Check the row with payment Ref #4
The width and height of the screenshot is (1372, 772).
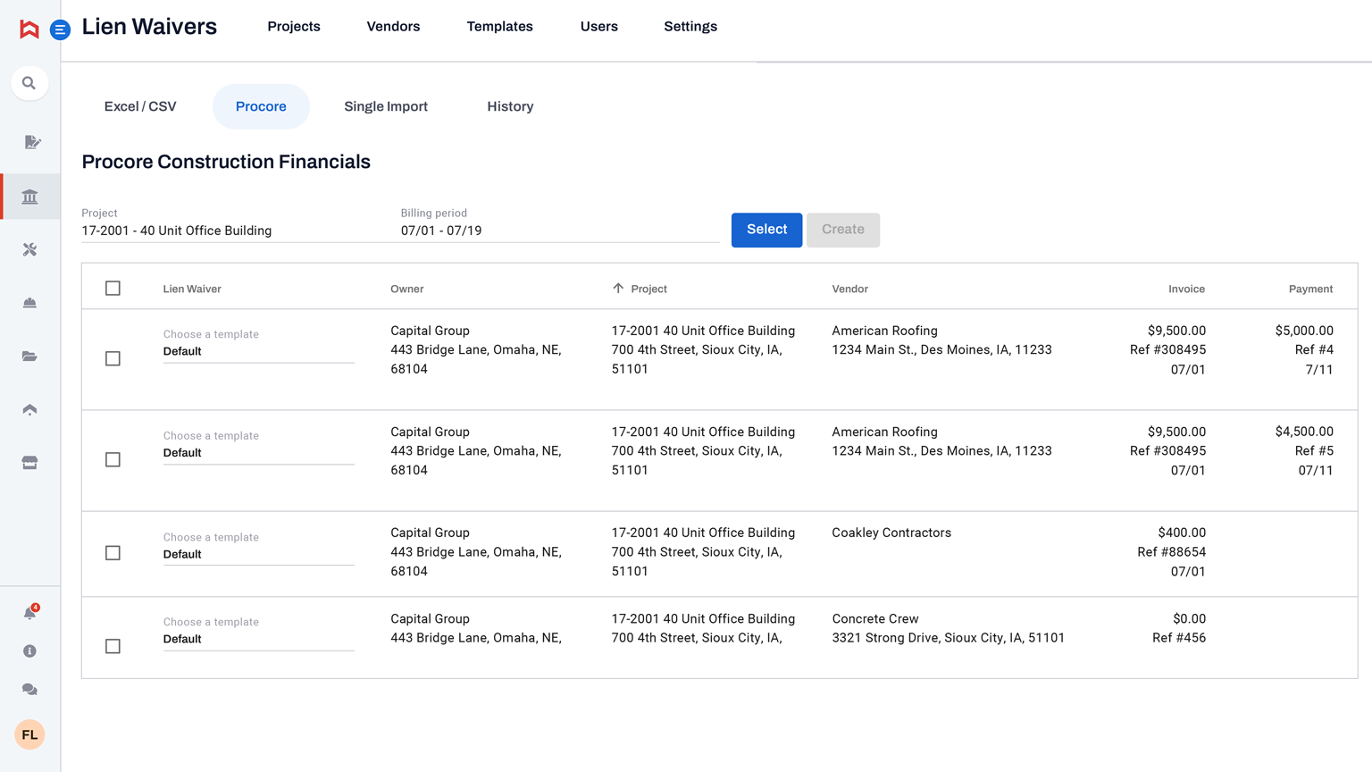[113, 358]
